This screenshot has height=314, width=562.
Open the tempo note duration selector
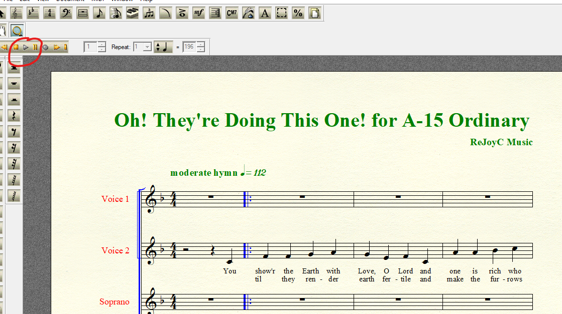point(163,47)
